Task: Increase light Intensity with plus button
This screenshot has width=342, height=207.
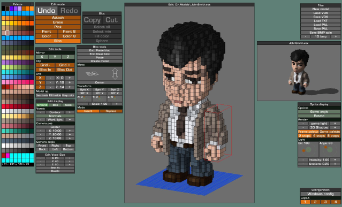Action: 335,160
